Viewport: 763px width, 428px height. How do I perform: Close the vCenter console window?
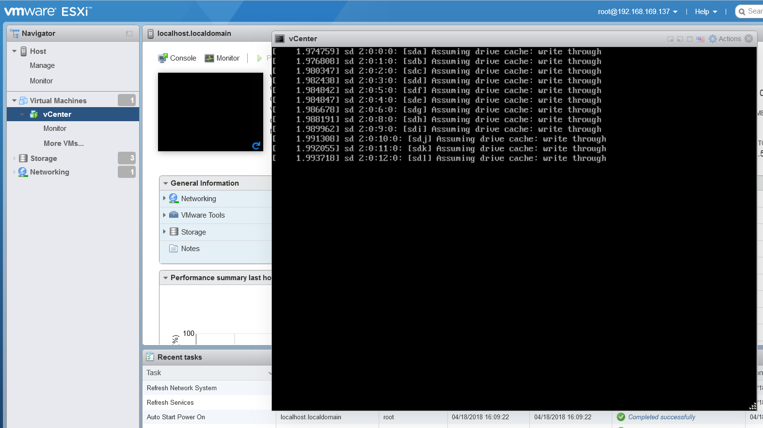[x=749, y=38]
